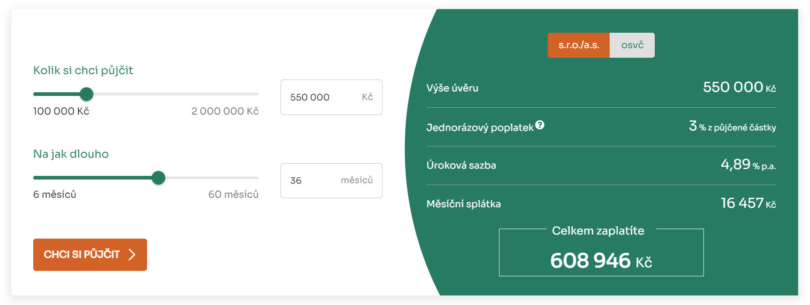Click the chevron arrow inside CHCI SI PŮJČIT
Screen dimensions: 810x305
coord(132,255)
